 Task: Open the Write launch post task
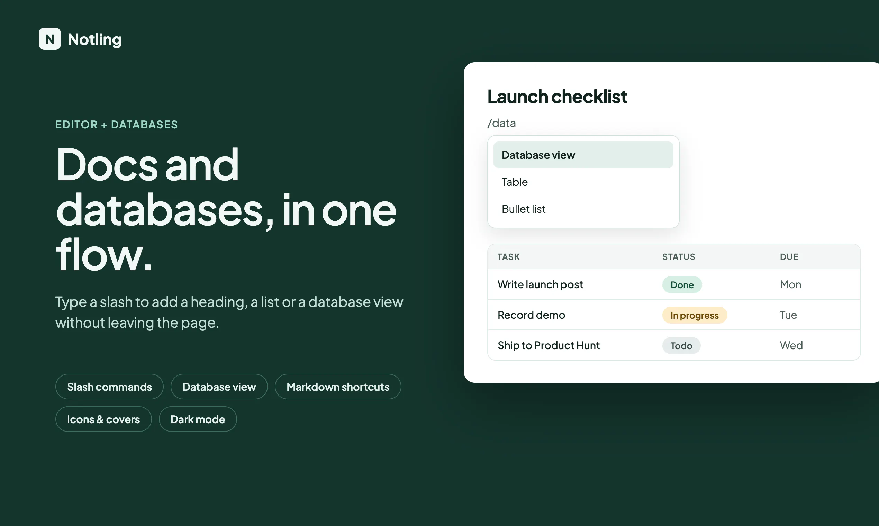coord(540,284)
